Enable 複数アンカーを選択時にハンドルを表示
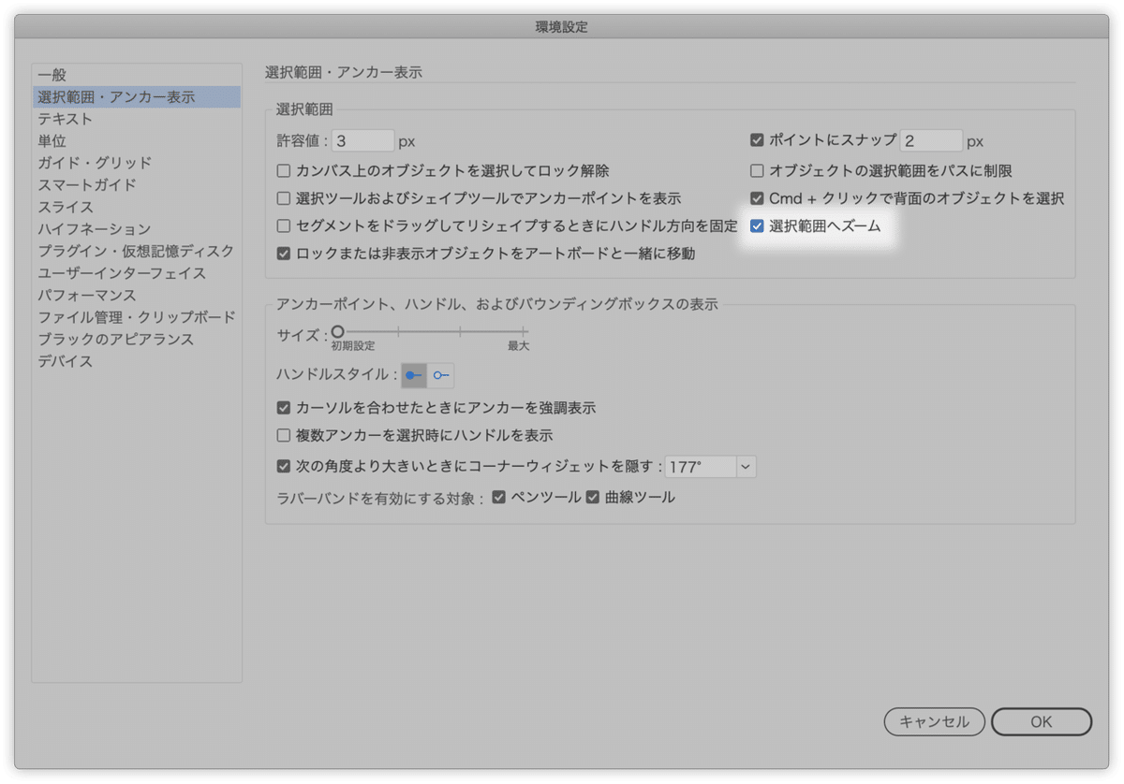The image size is (1124, 784). tap(284, 435)
